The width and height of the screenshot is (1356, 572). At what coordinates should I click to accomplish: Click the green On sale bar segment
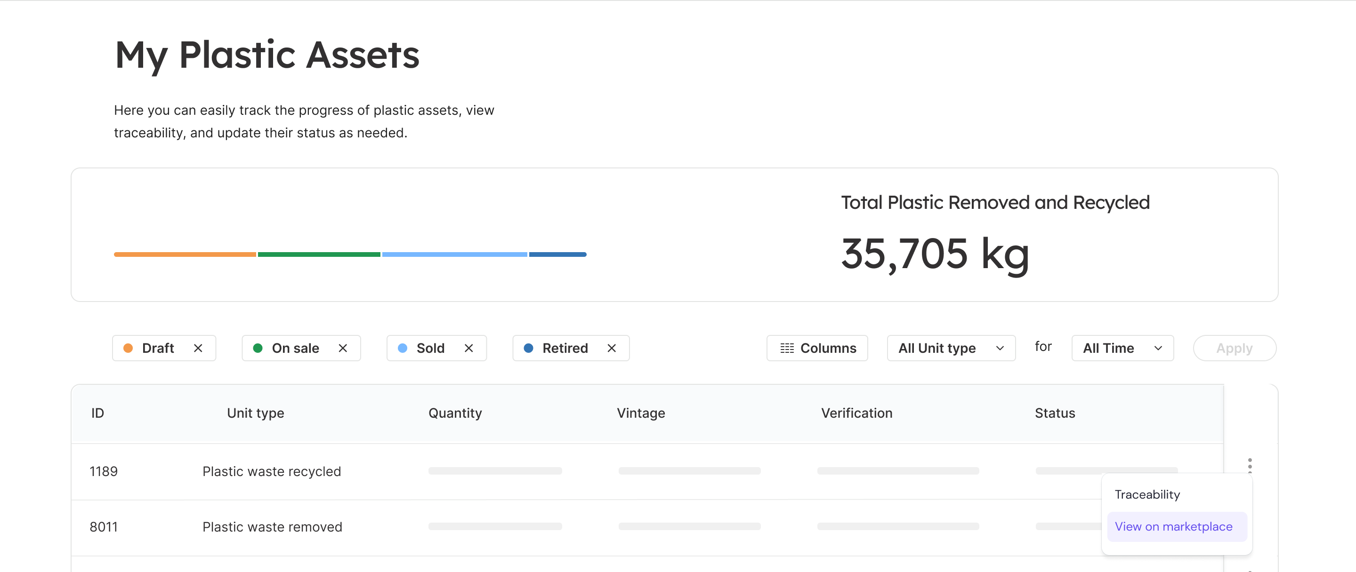pos(318,254)
